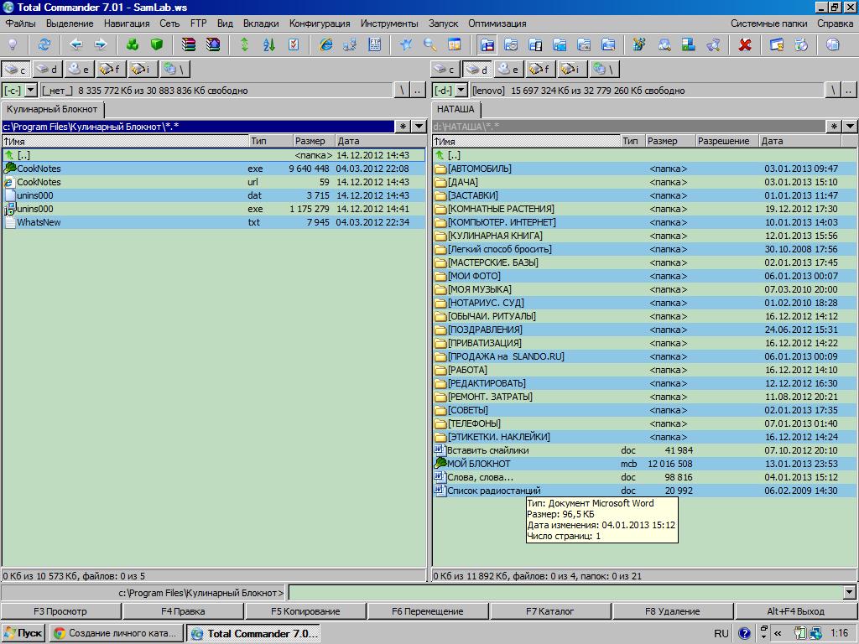Switch to Chrome taskbar window Создание личного

point(116,633)
